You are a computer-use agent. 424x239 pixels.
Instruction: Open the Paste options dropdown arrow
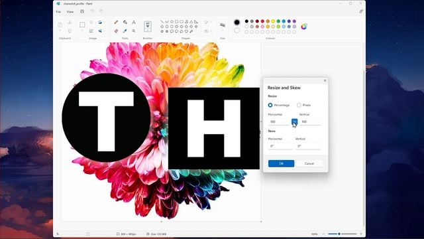pos(60,31)
